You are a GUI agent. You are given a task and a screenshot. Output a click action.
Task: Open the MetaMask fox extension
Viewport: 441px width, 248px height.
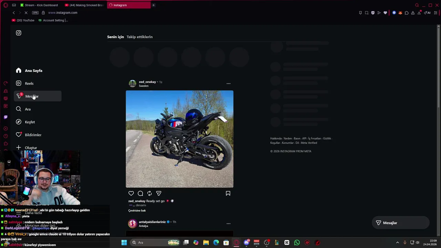pos(400,13)
